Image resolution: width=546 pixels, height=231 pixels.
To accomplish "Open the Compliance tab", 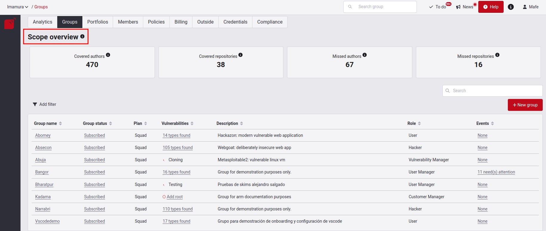I will pyautogui.click(x=270, y=22).
